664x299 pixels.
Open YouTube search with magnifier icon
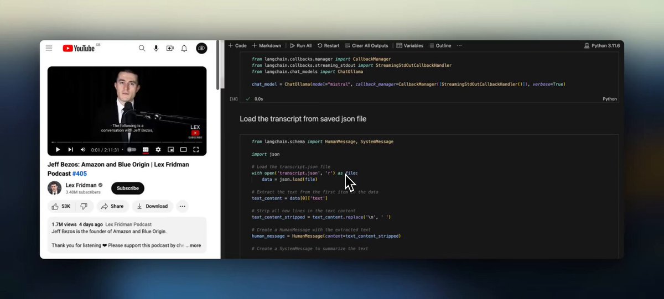[142, 49]
